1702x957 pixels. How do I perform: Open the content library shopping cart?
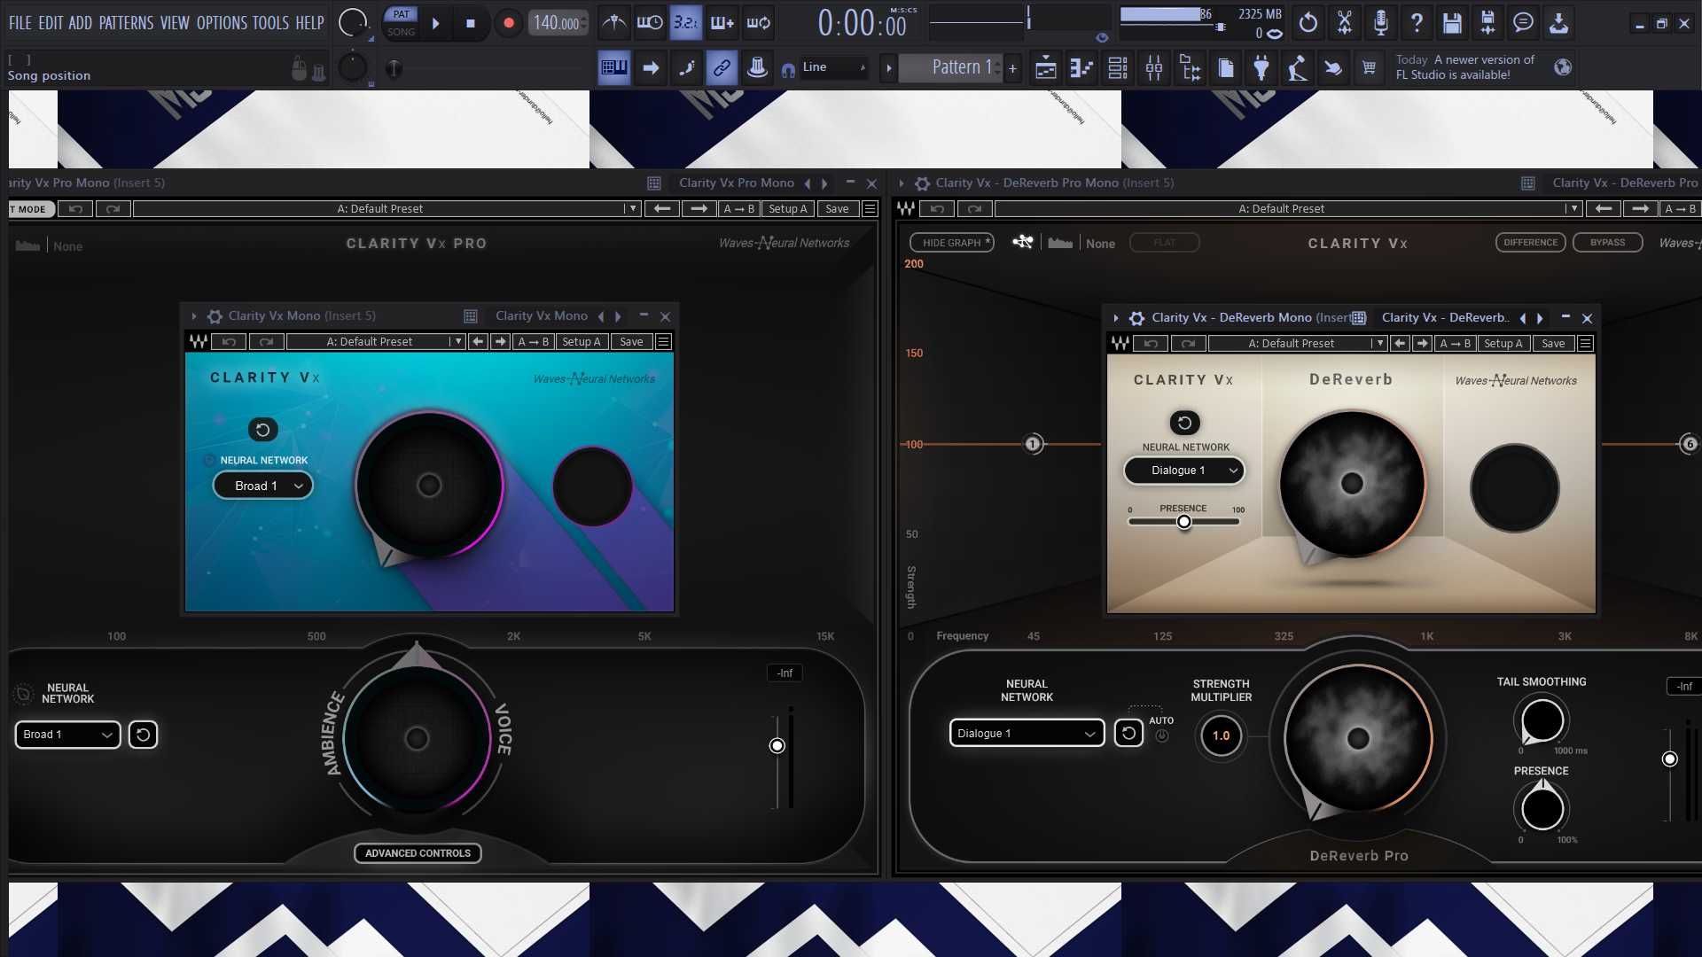point(1370,67)
